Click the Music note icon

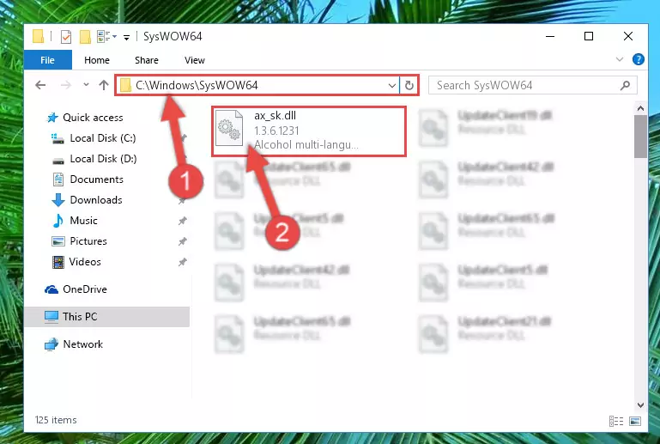(58, 221)
